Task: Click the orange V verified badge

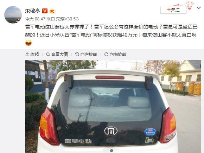Action: (45, 11)
